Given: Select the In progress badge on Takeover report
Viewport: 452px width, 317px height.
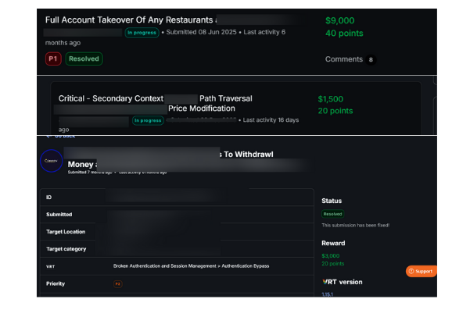Looking at the screenshot, I should pyautogui.click(x=142, y=33).
